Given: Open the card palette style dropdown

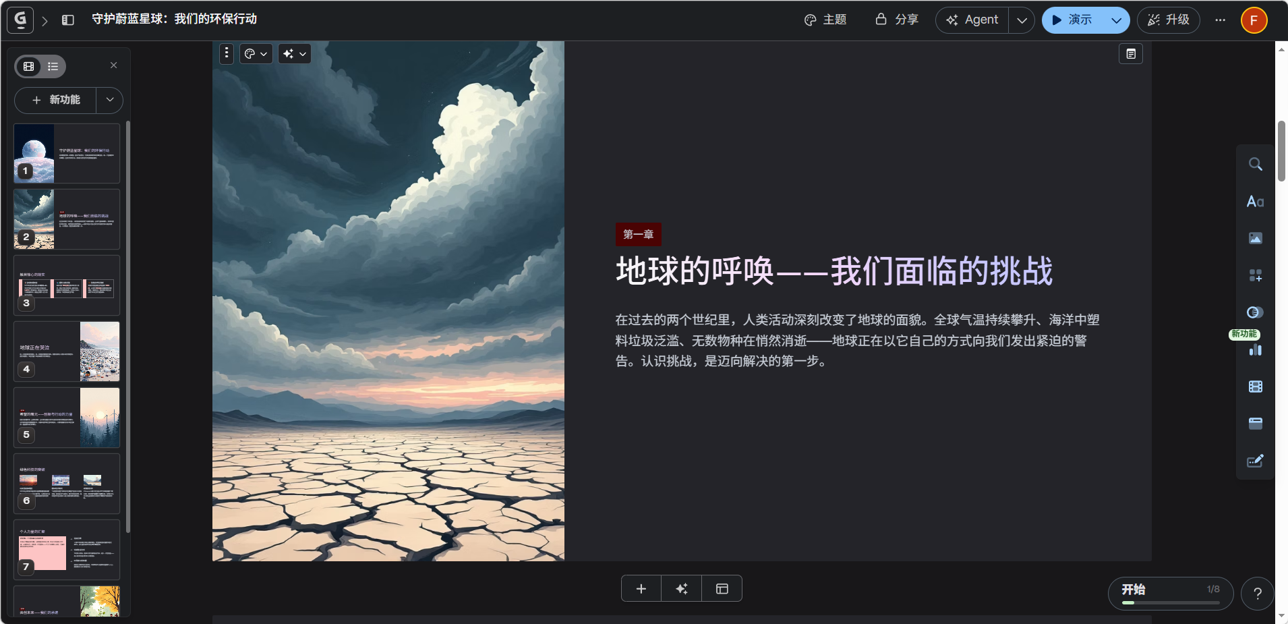Looking at the screenshot, I should (256, 54).
